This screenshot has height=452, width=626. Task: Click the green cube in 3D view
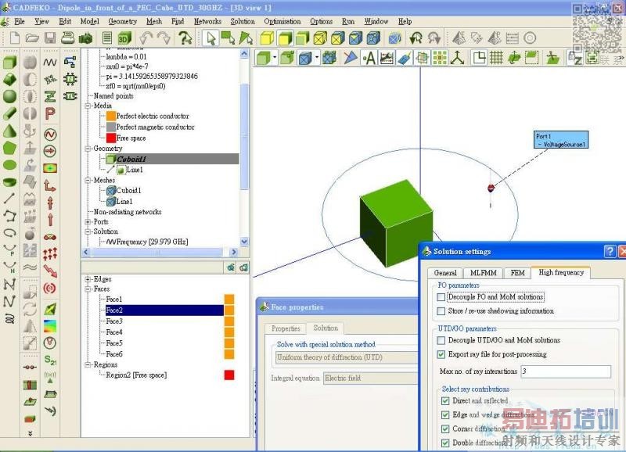(x=395, y=224)
